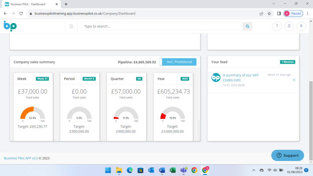Viewport: 313px width, 176px height.
Task: Click the Business Pilot logo
Action: click(x=10, y=26)
